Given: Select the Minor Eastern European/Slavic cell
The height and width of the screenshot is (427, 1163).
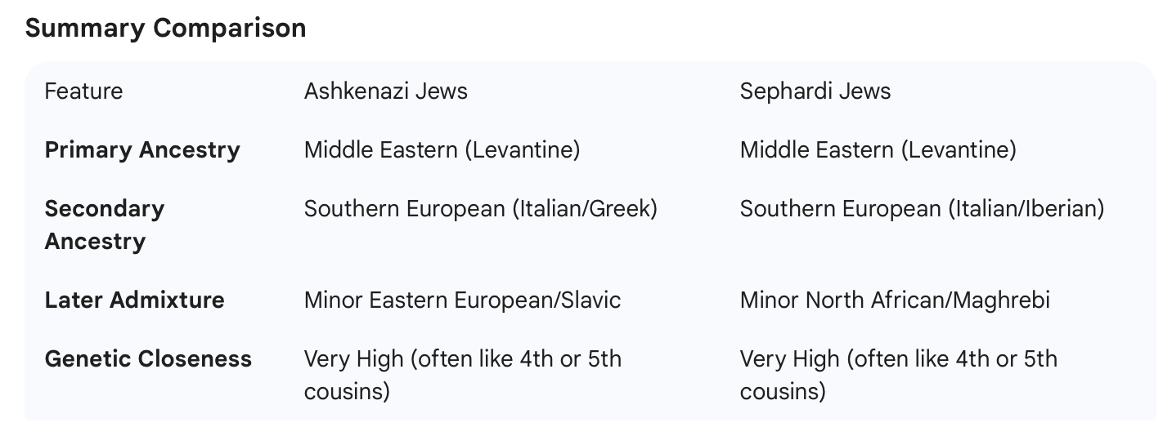Looking at the screenshot, I should click(462, 300).
